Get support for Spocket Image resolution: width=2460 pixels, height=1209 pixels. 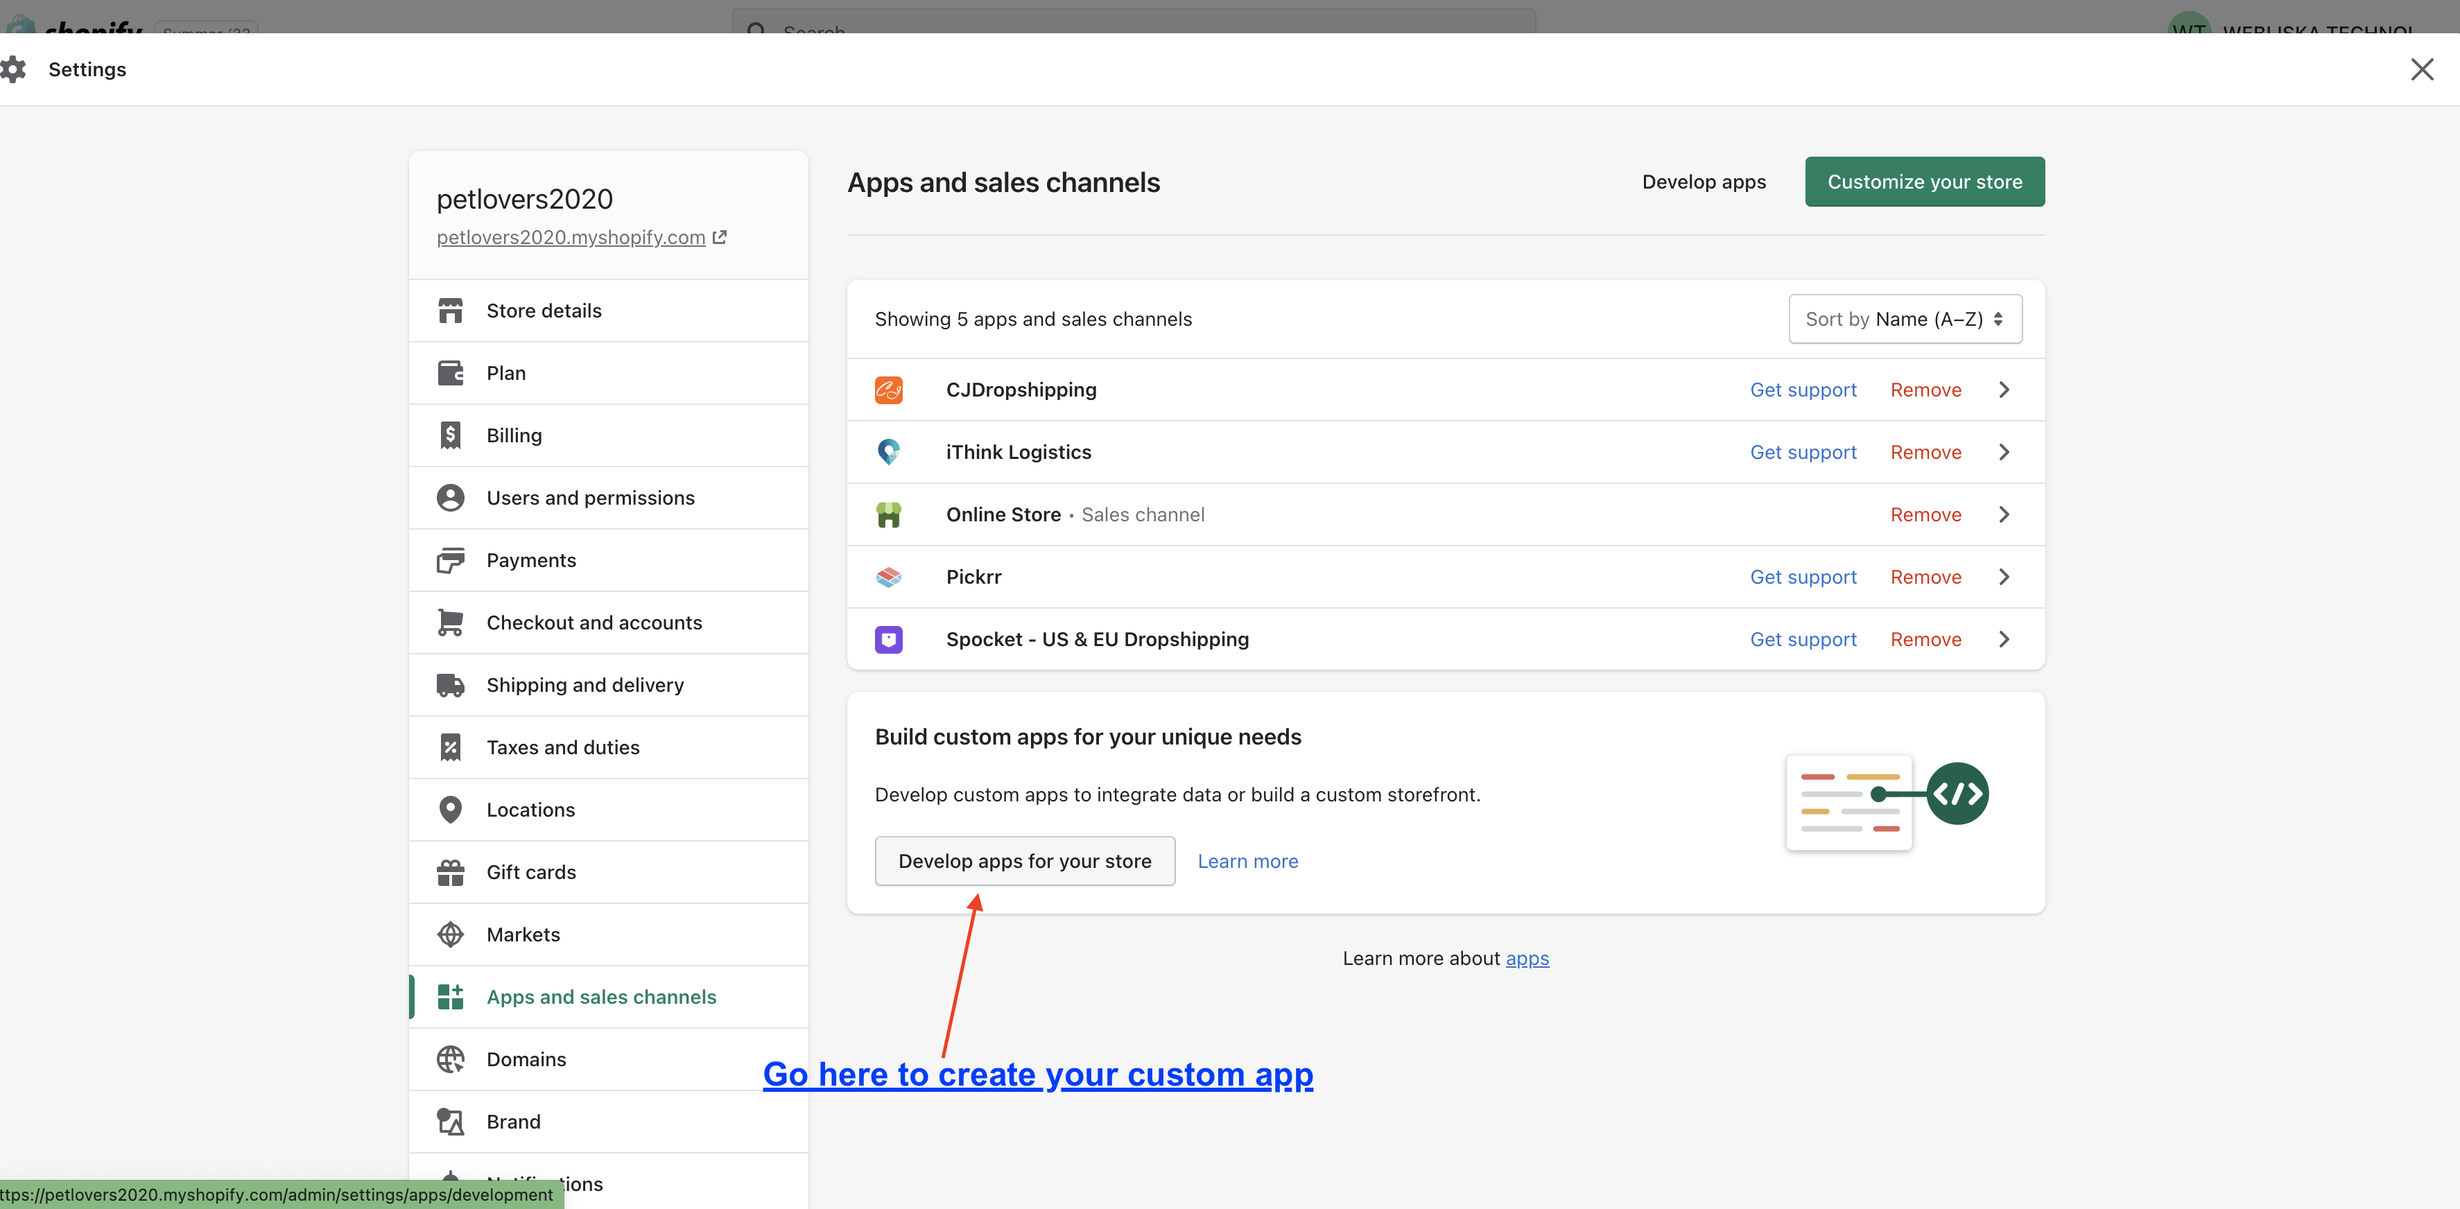point(1803,639)
